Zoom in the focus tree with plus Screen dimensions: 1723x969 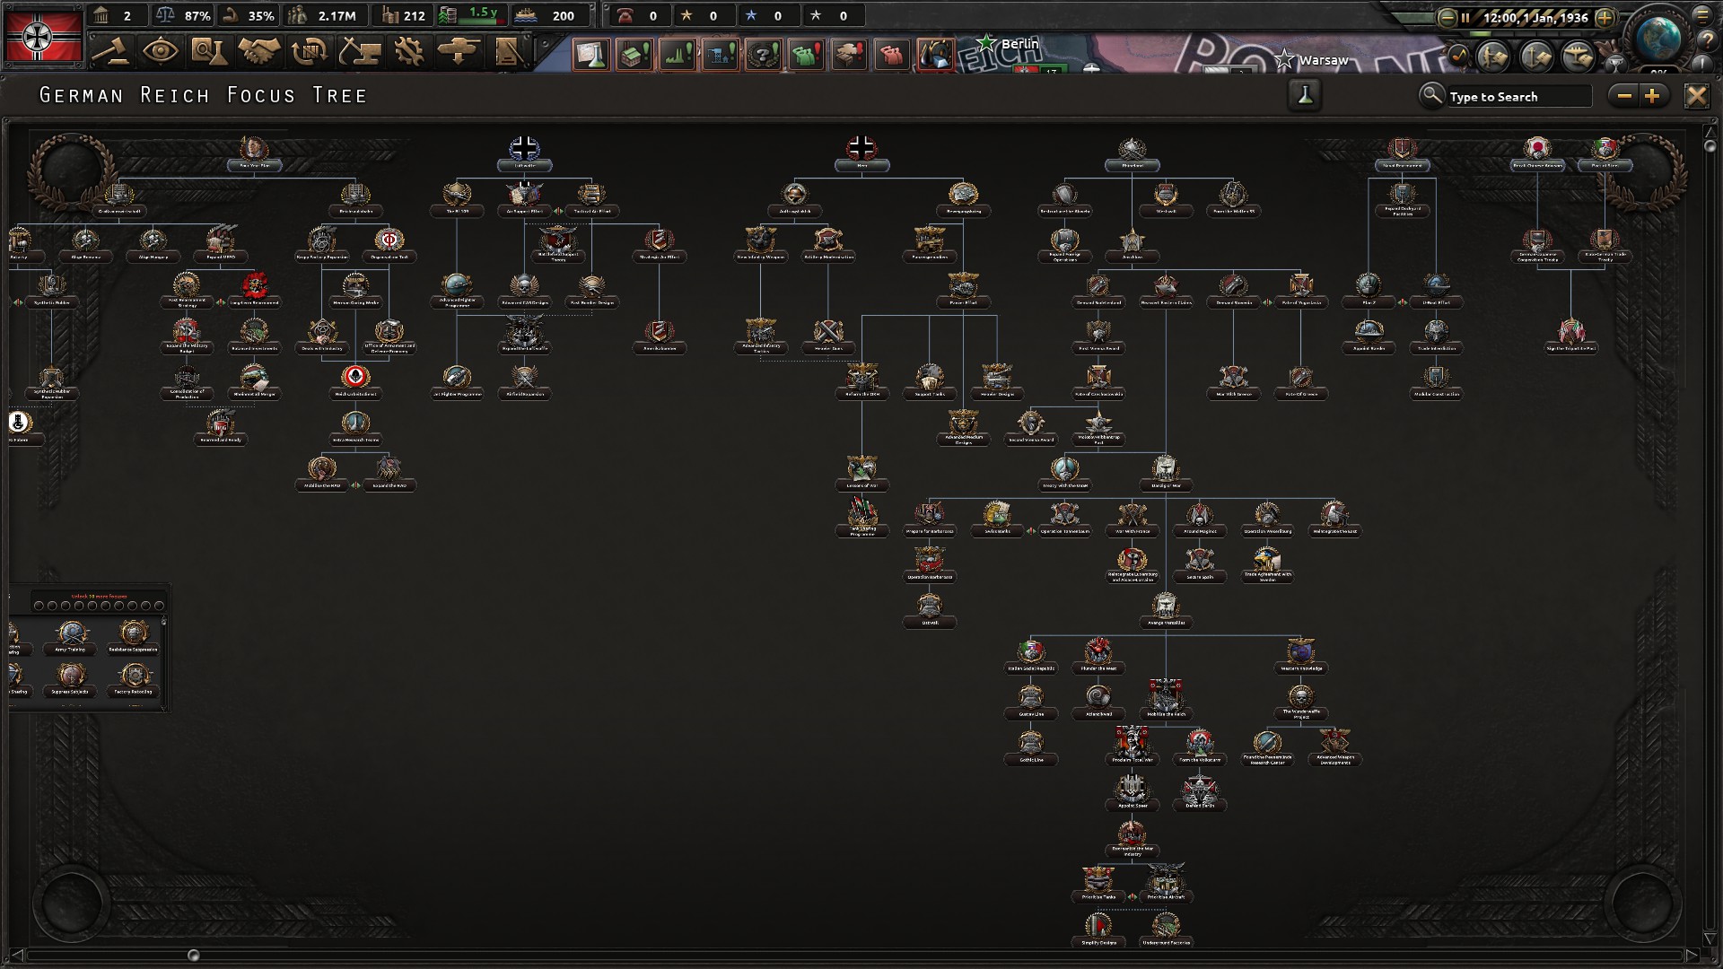click(1652, 96)
